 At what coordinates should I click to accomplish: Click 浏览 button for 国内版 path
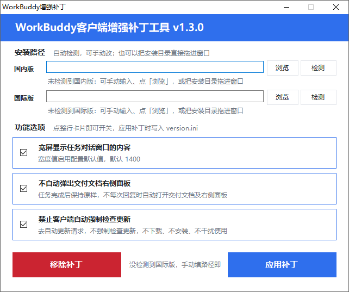283,68
